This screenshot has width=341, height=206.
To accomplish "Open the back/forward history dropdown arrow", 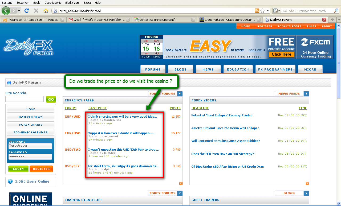I will point(19,11).
